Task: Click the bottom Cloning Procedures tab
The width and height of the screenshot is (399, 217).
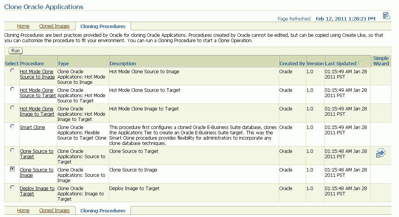Action: pyautogui.click(x=103, y=211)
